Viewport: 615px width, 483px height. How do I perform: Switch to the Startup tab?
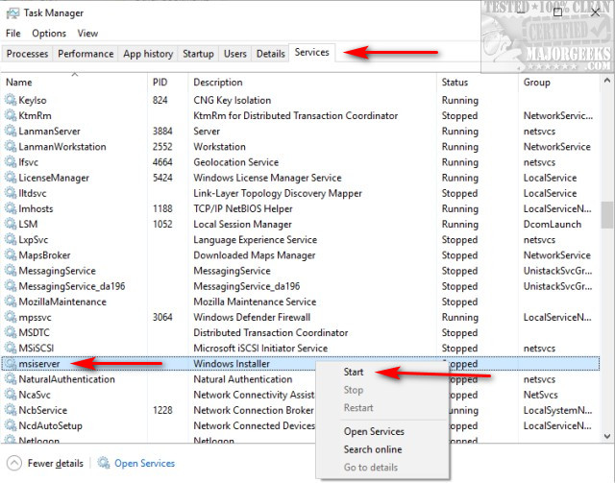click(198, 54)
